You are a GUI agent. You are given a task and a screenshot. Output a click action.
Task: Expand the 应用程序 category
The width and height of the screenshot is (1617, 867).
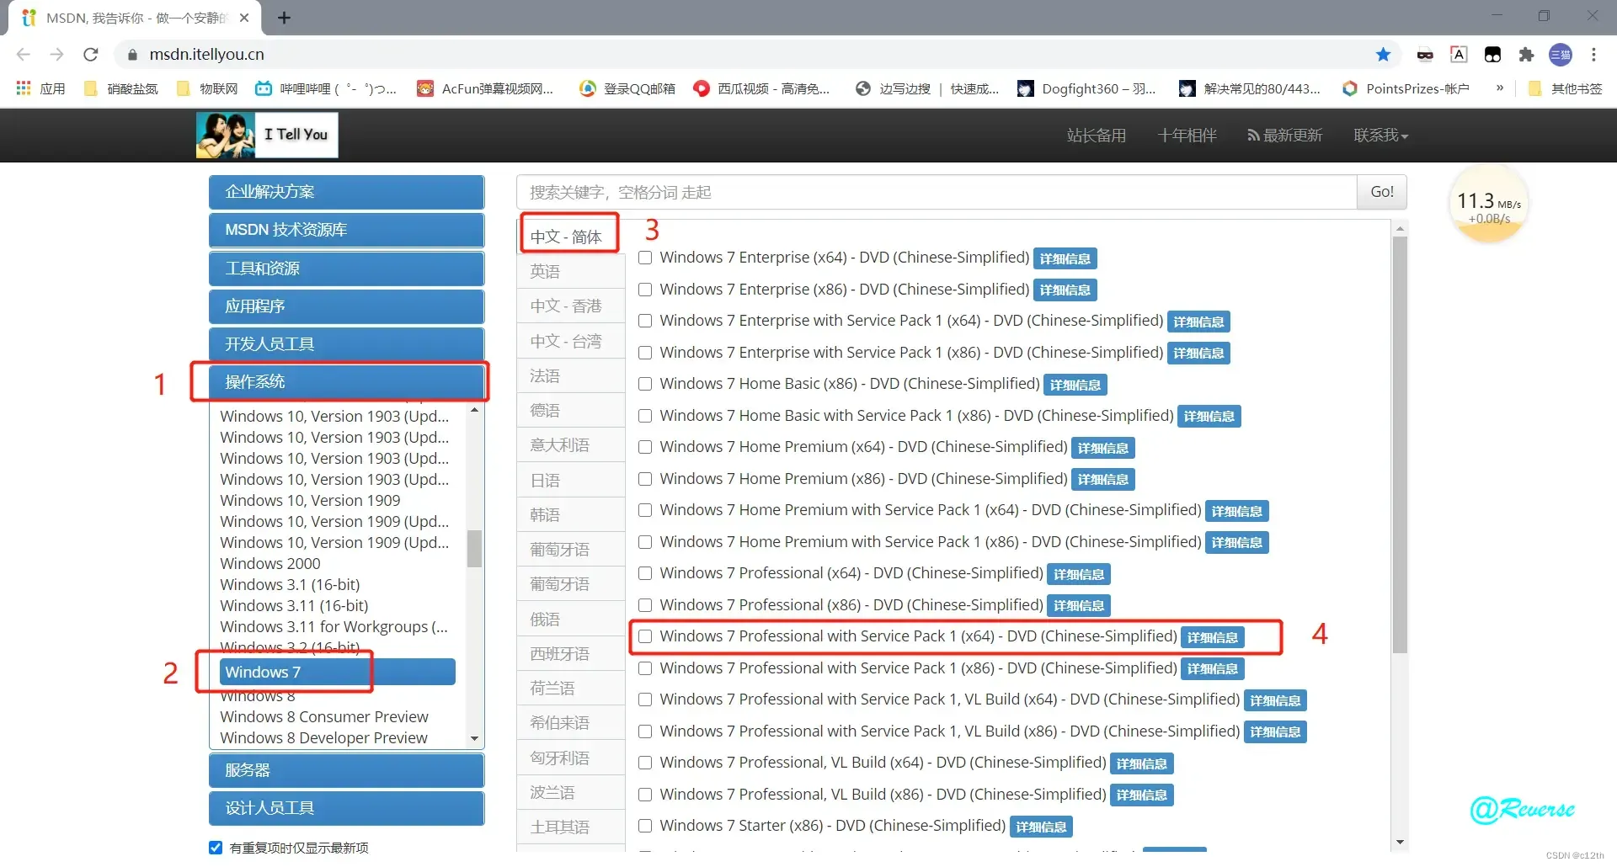(x=346, y=306)
